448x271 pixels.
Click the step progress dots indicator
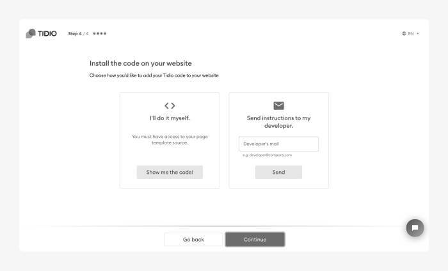(100, 33)
